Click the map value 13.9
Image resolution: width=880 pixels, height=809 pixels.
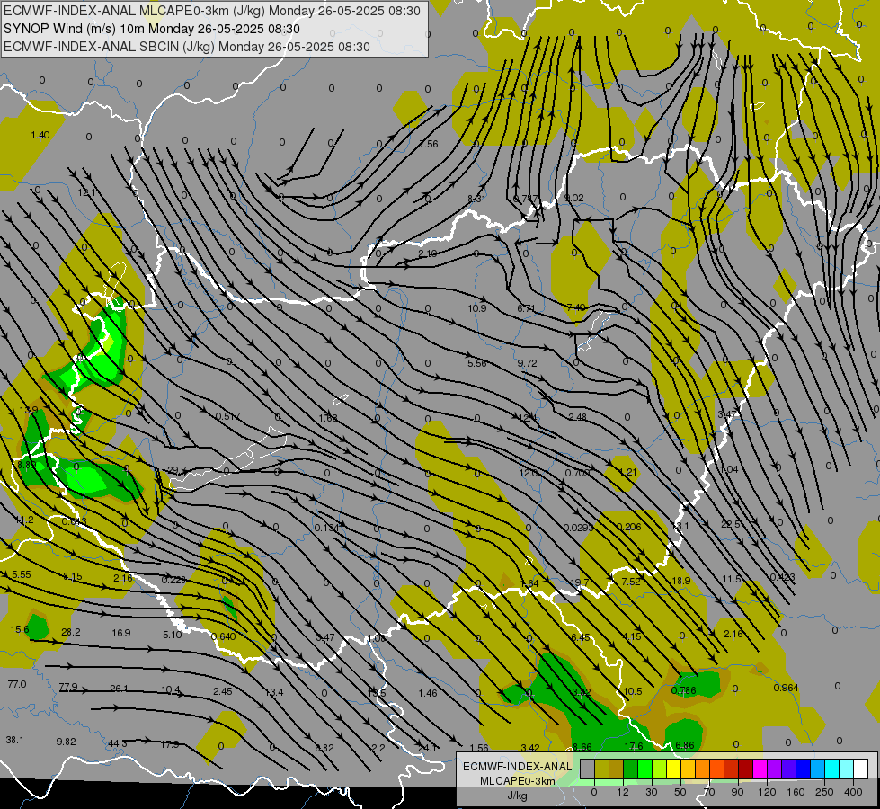[29, 410]
